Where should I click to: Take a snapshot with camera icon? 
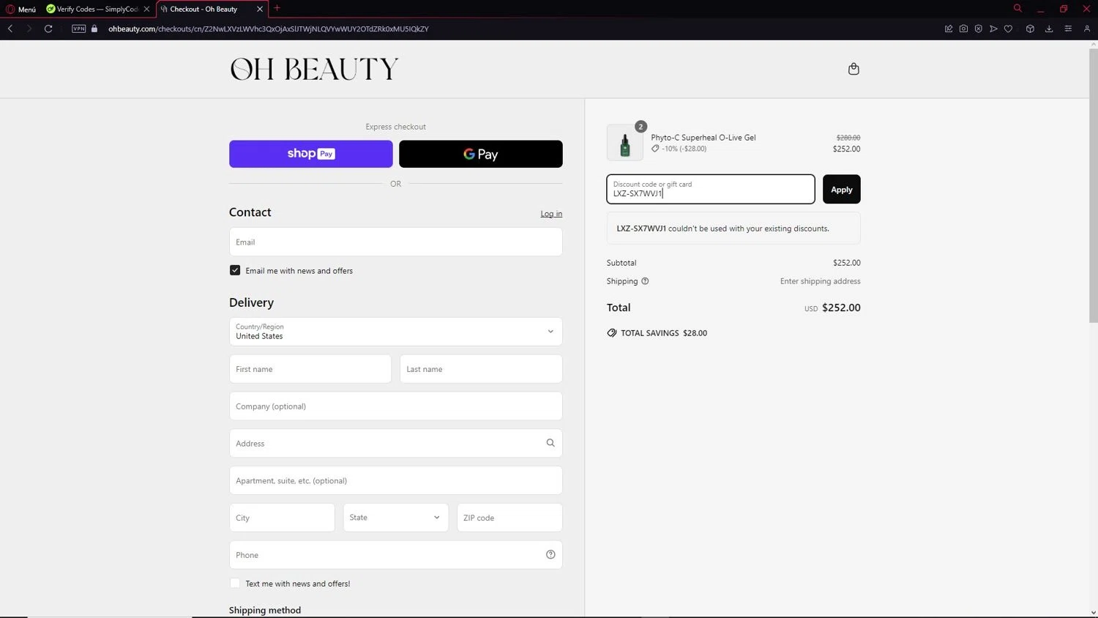click(963, 29)
